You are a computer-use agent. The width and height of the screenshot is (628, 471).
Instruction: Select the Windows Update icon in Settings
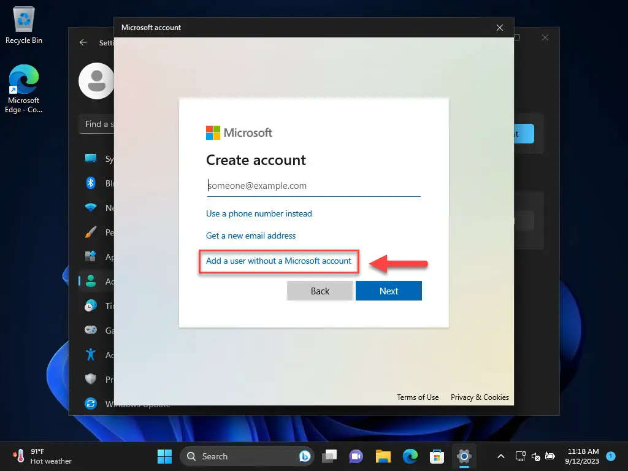(91, 404)
